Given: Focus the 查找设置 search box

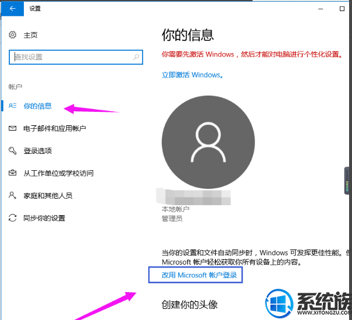Looking at the screenshot, I should click(x=76, y=57).
